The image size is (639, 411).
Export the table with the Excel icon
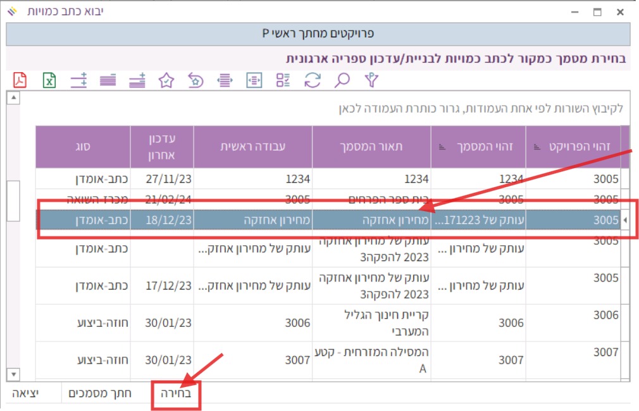pyautogui.click(x=50, y=80)
